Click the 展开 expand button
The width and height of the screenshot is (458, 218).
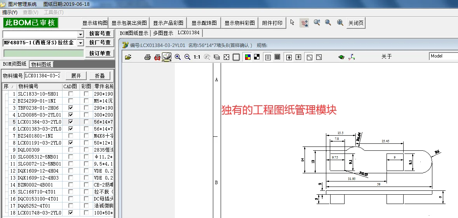pos(76,76)
